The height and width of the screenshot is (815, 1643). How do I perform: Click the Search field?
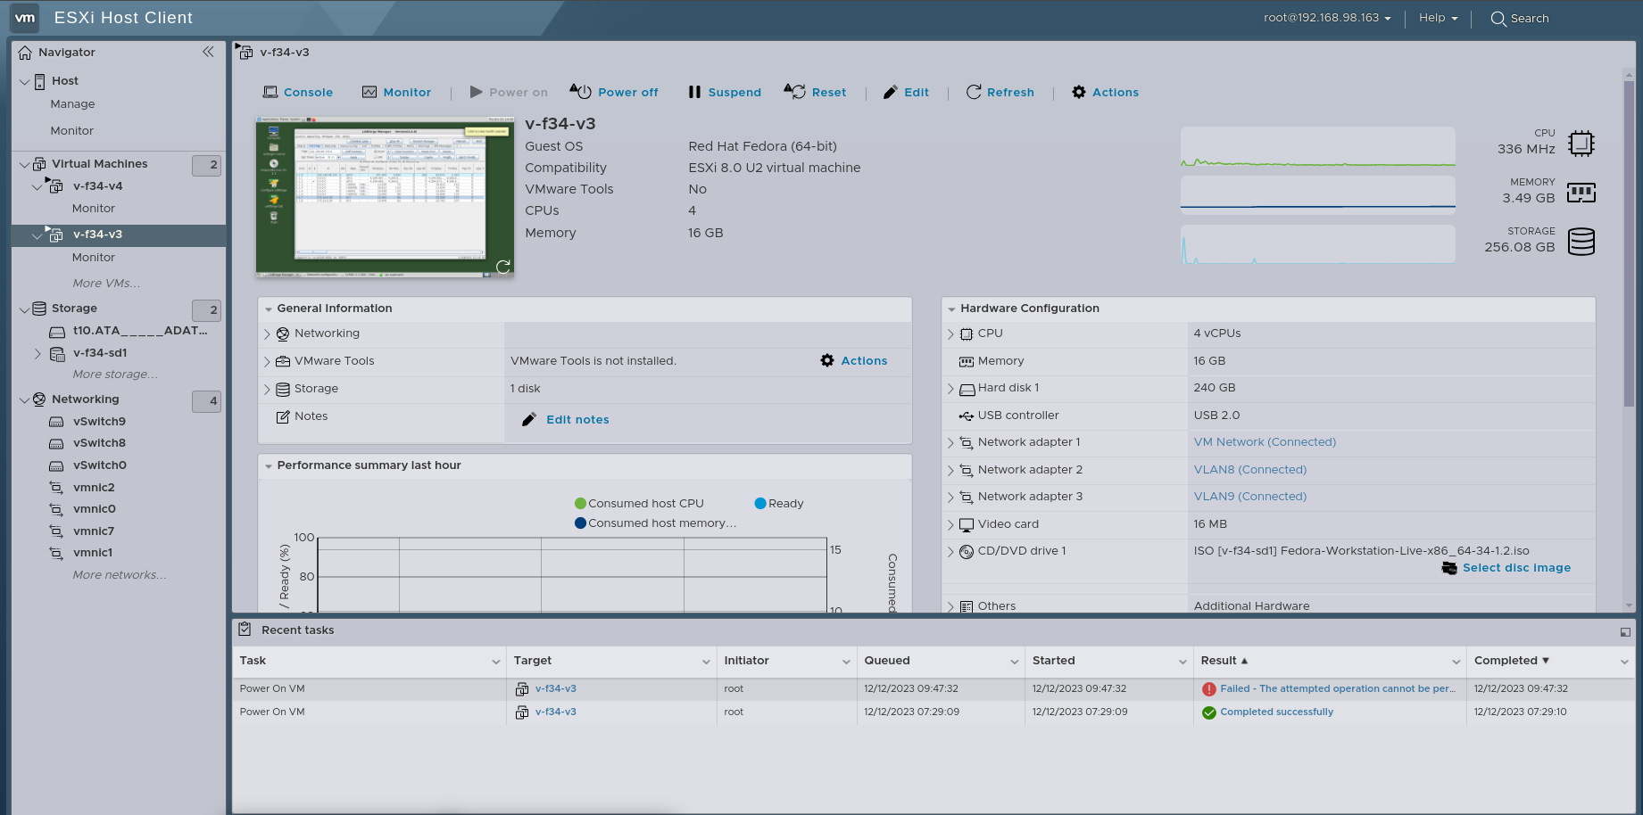(x=1520, y=18)
